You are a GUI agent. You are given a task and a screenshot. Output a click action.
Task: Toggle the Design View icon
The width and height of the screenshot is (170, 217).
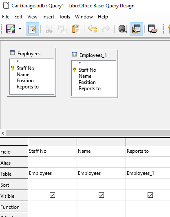click(x=136, y=29)
